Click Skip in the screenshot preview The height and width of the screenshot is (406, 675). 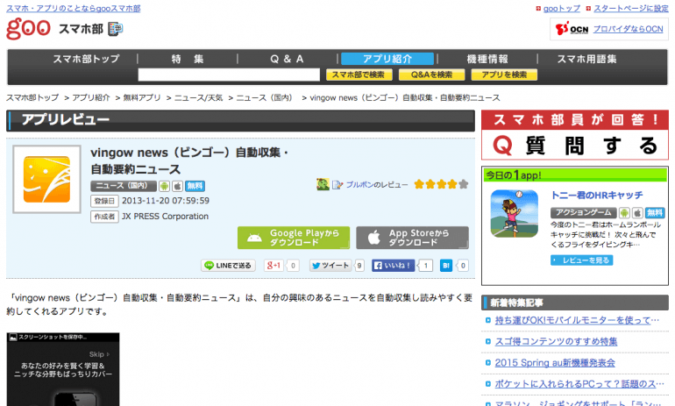coord(99,354)
